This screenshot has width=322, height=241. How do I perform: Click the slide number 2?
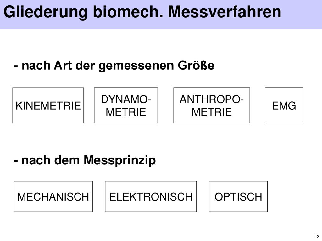(318, 237)
